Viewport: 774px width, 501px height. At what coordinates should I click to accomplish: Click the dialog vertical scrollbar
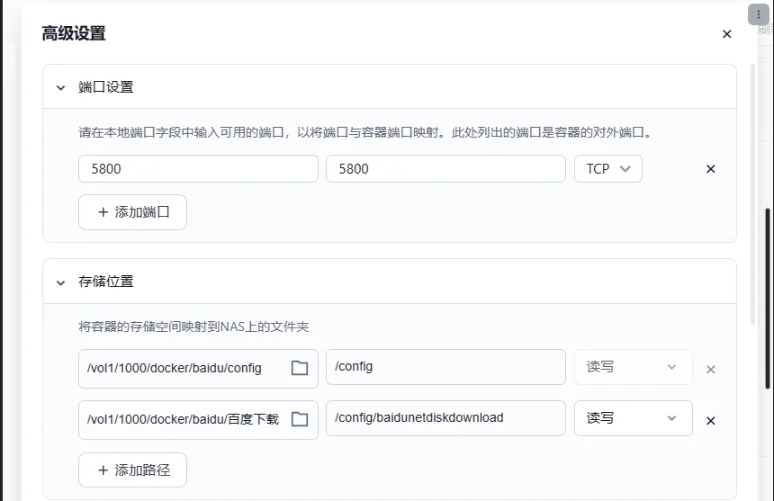767,297
